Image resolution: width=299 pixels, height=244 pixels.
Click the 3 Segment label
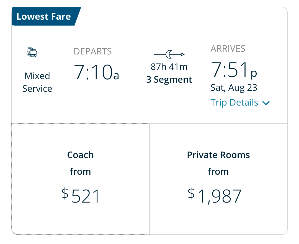click(x=169, y=80)
